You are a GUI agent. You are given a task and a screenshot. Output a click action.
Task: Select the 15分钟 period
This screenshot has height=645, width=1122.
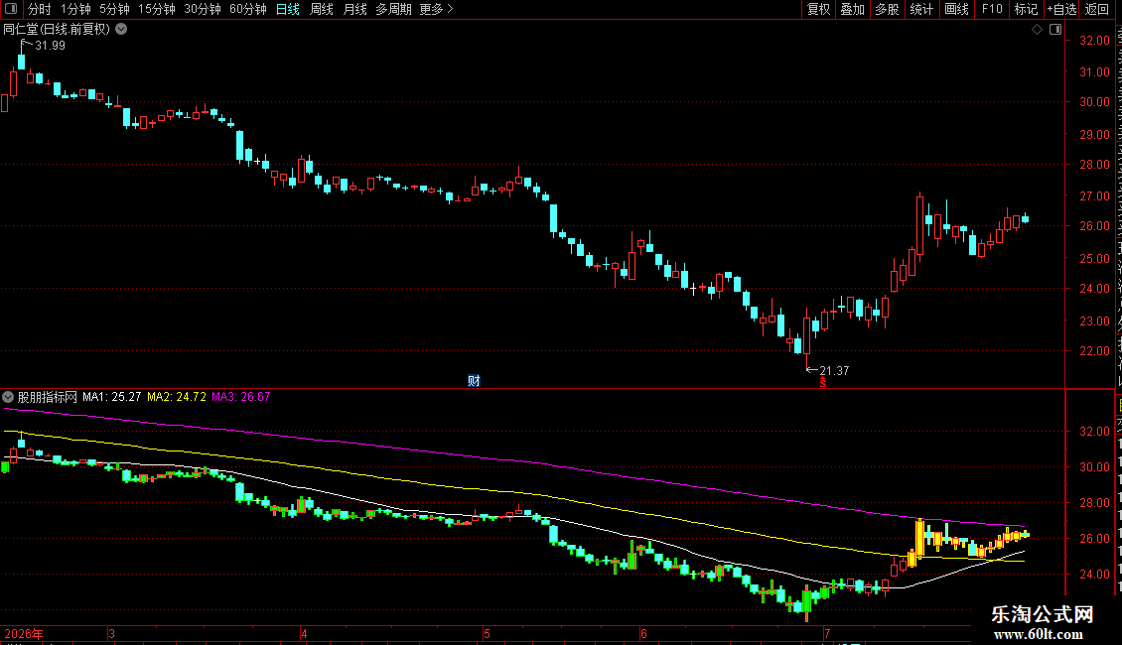157,9
